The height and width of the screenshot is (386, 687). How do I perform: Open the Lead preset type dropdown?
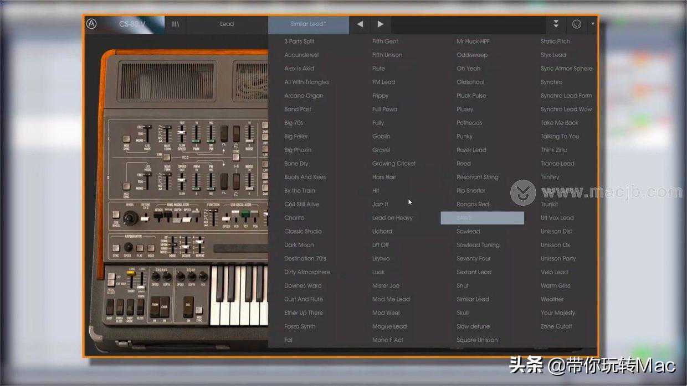click(x=227, y=24)
